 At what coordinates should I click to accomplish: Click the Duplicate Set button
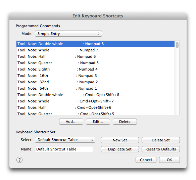tap(120, 149)
